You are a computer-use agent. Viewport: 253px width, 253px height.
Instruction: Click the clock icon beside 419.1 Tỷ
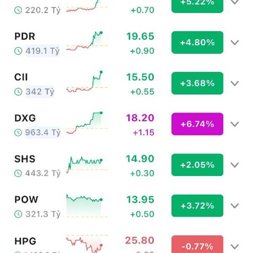(18, 51)
